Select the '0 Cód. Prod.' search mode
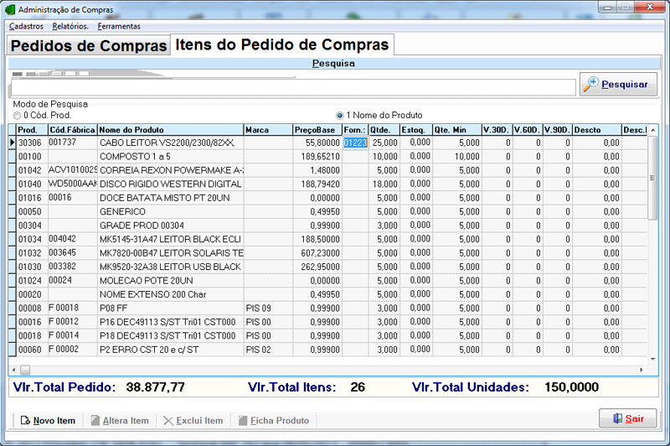670x446 pixels. tap(17, 115)
